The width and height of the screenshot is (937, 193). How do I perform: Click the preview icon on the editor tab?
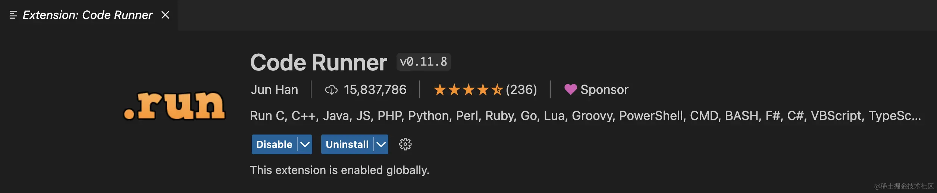click(13, 15)
